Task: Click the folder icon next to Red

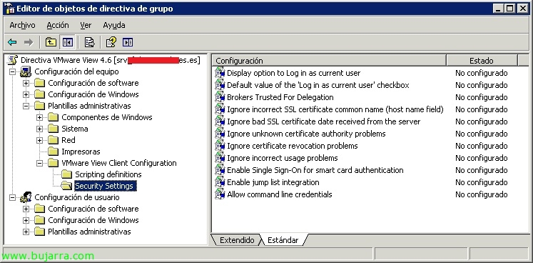Action: point(53,140)
